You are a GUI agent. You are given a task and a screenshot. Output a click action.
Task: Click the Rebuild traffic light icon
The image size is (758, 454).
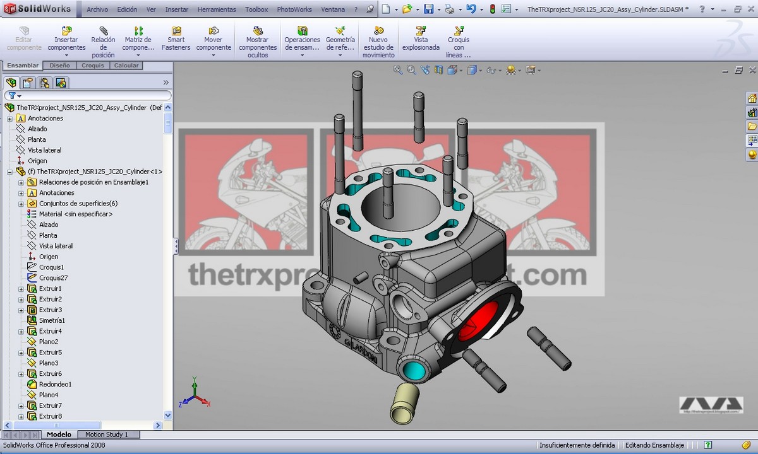tap(492, 9)
